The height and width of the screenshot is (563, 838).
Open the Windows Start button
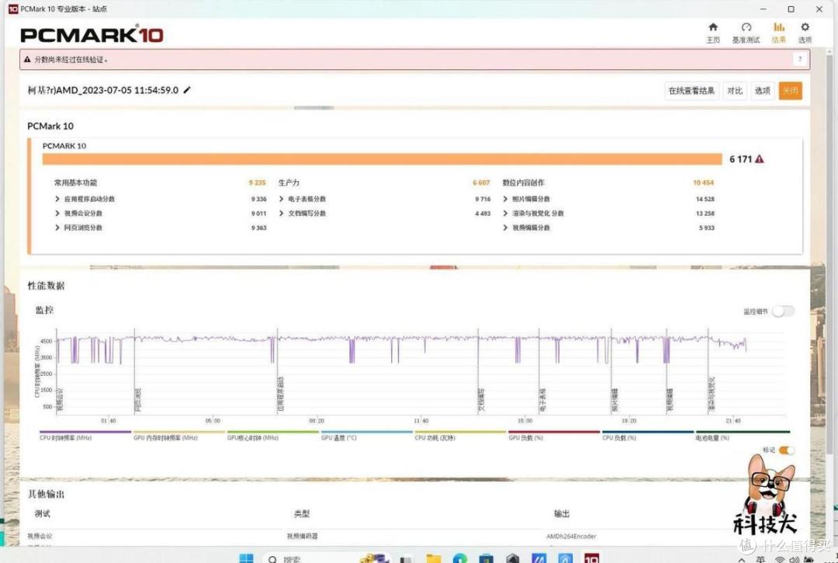(x=247, y=558)
